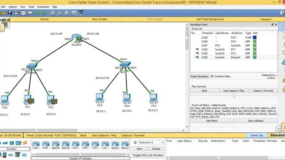285x160 pixels.
Task: Click the Toggle PDU List Window button
Action: click(148, 155)
